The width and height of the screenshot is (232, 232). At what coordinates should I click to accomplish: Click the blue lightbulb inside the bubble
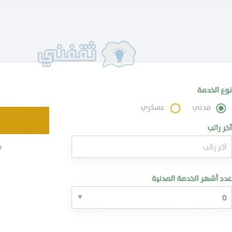click(119, 55)
